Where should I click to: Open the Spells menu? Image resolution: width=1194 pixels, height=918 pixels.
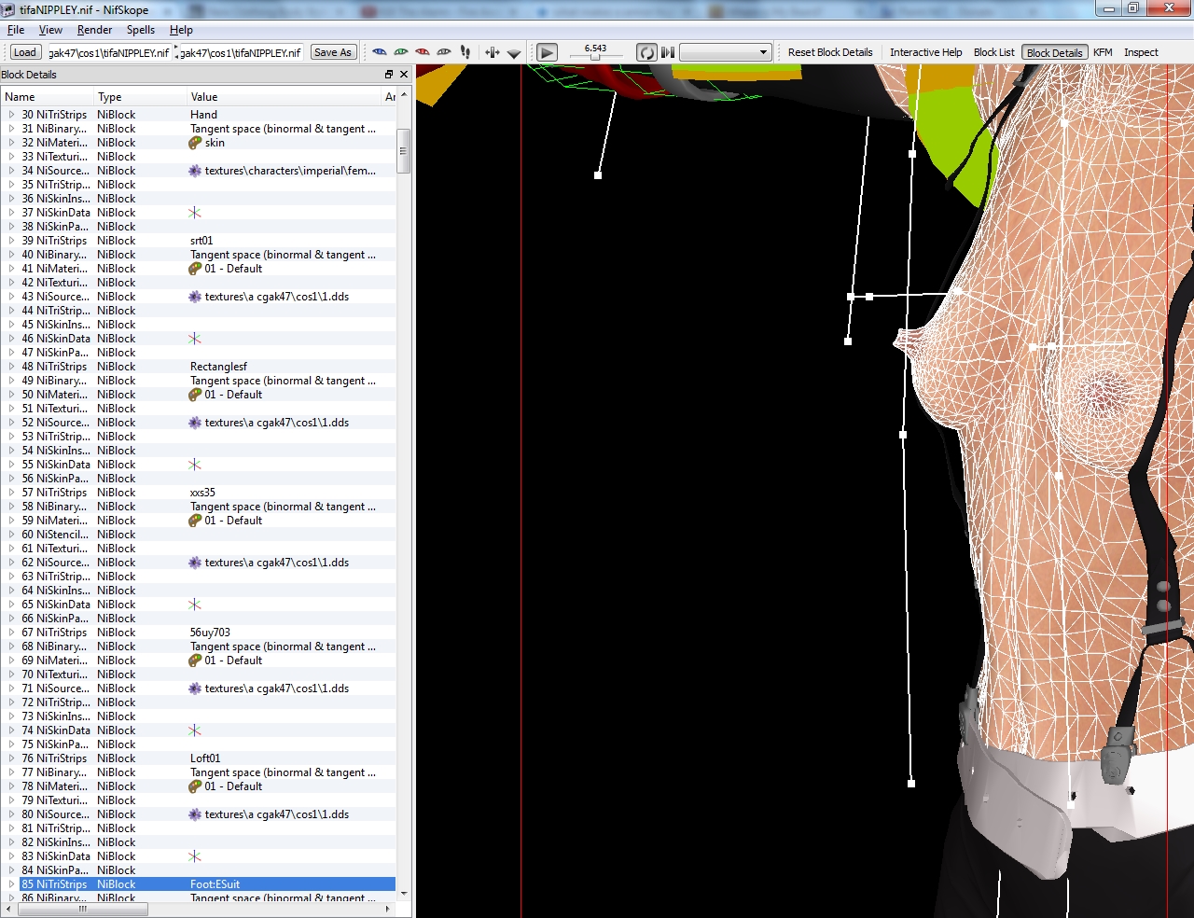(141, 30)
